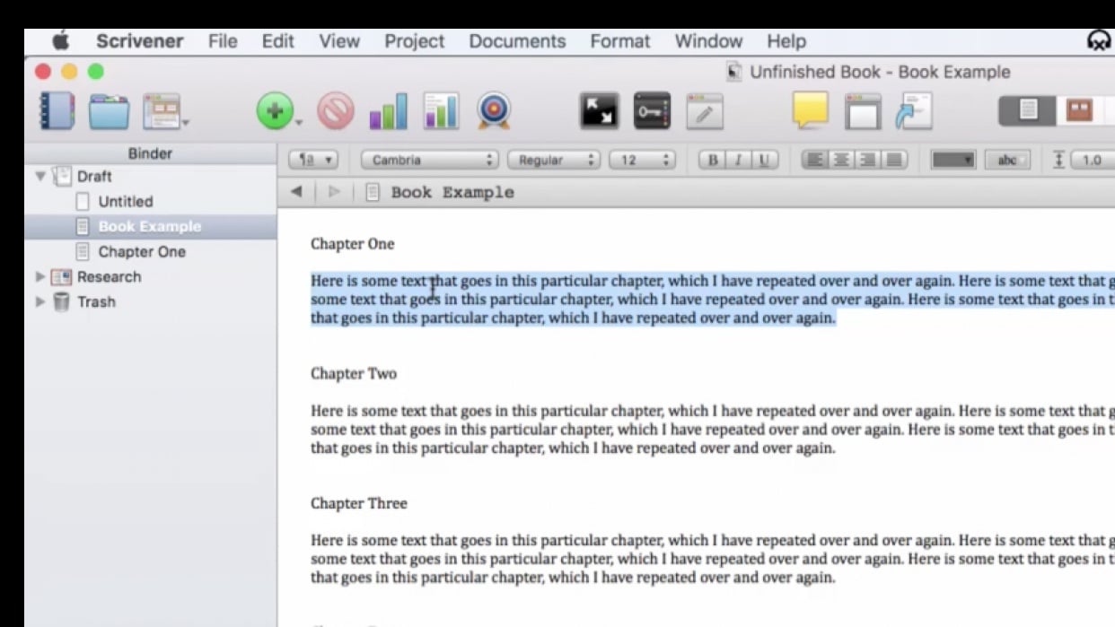Toggle the Binder sidebar icon
The image size is (1115, 627).
(x=56, y=112)
